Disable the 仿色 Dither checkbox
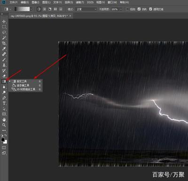Viewport: 188px width, 181px height. point(139,9)
